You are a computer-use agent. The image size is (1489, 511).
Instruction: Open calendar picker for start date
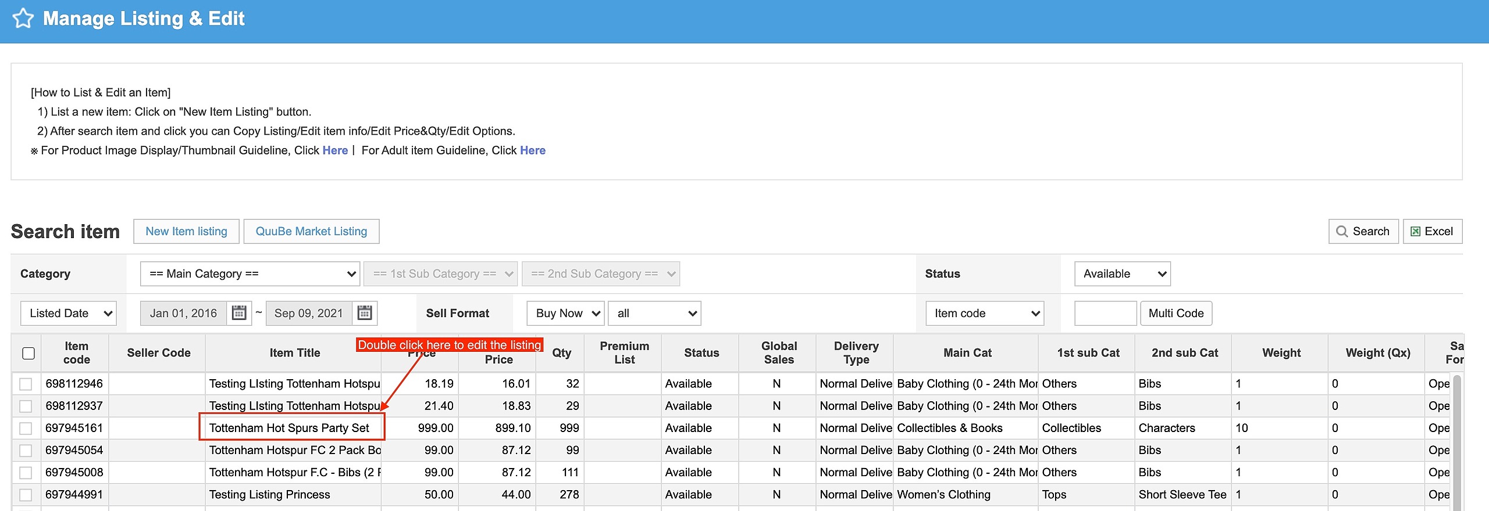[239, 313]
